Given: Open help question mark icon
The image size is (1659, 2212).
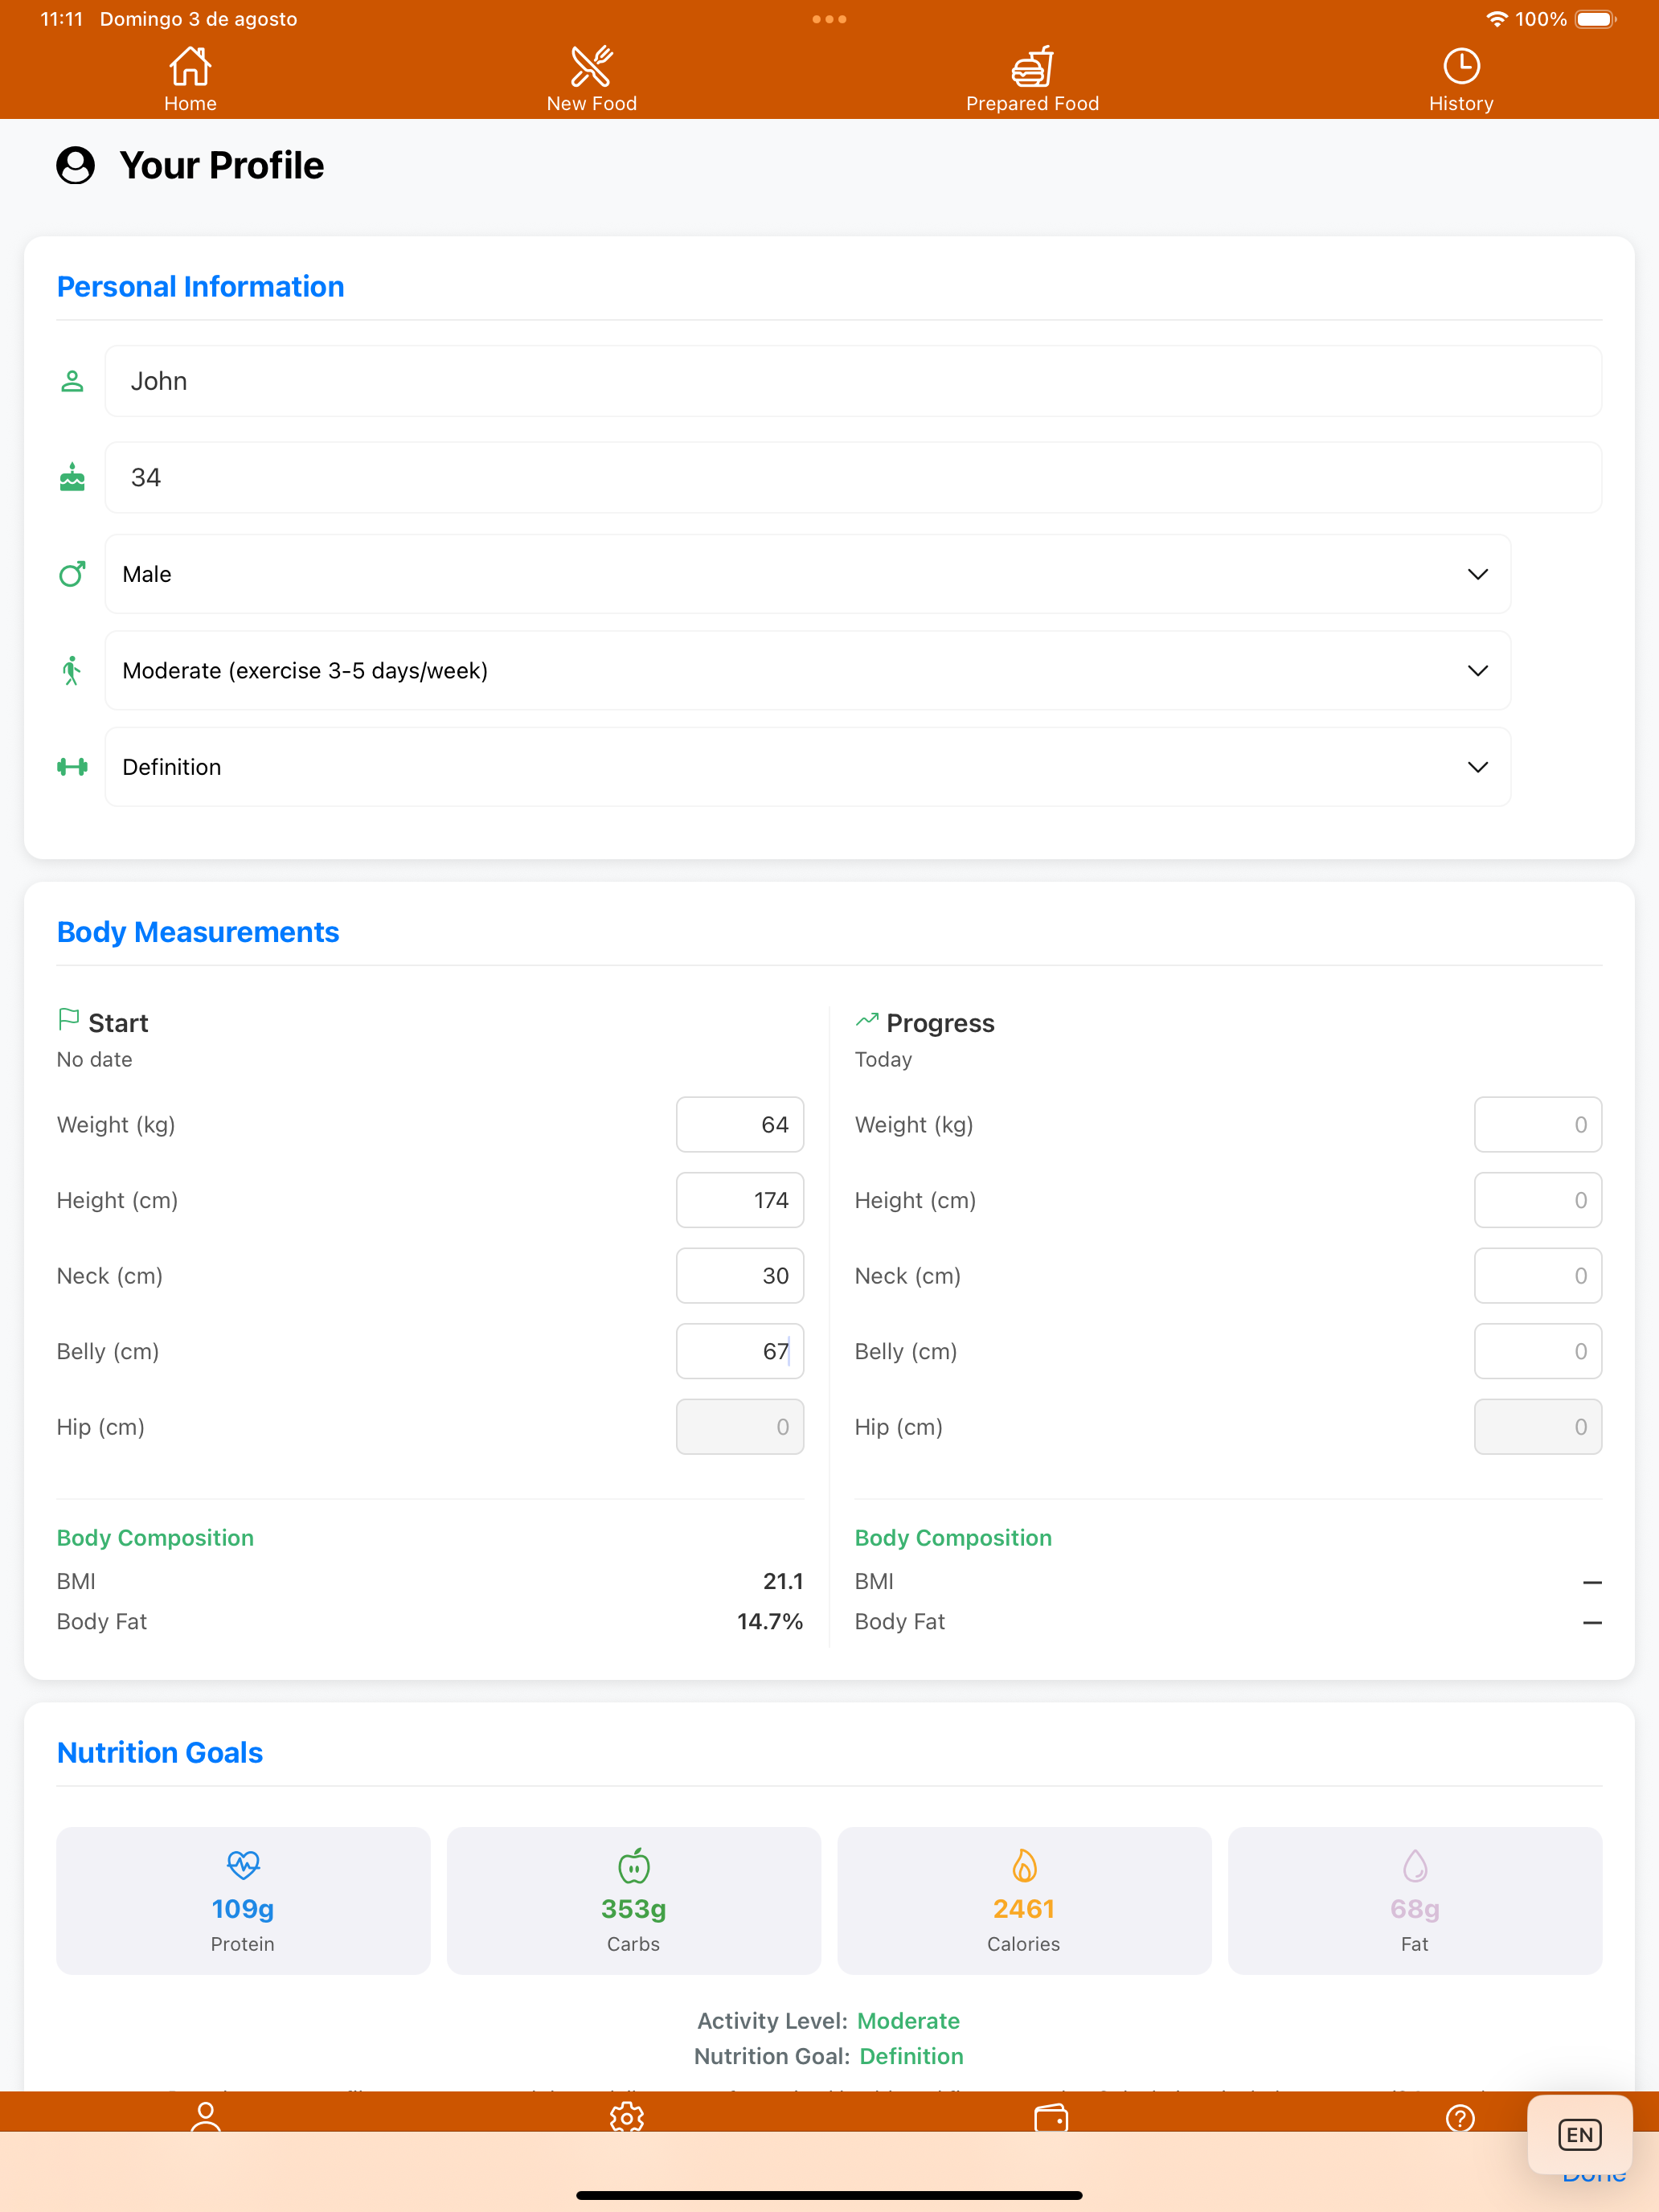Looking at the screenshot, I should coord(1461,2118).
